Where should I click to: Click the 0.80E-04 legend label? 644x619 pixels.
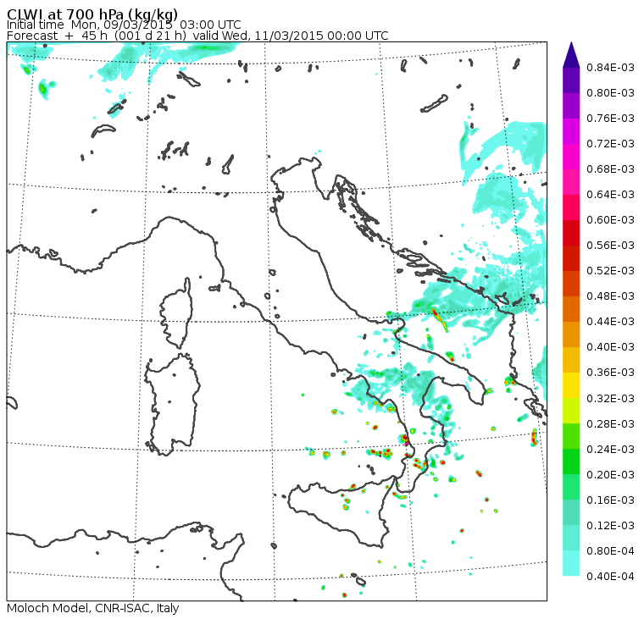point(610,551)
